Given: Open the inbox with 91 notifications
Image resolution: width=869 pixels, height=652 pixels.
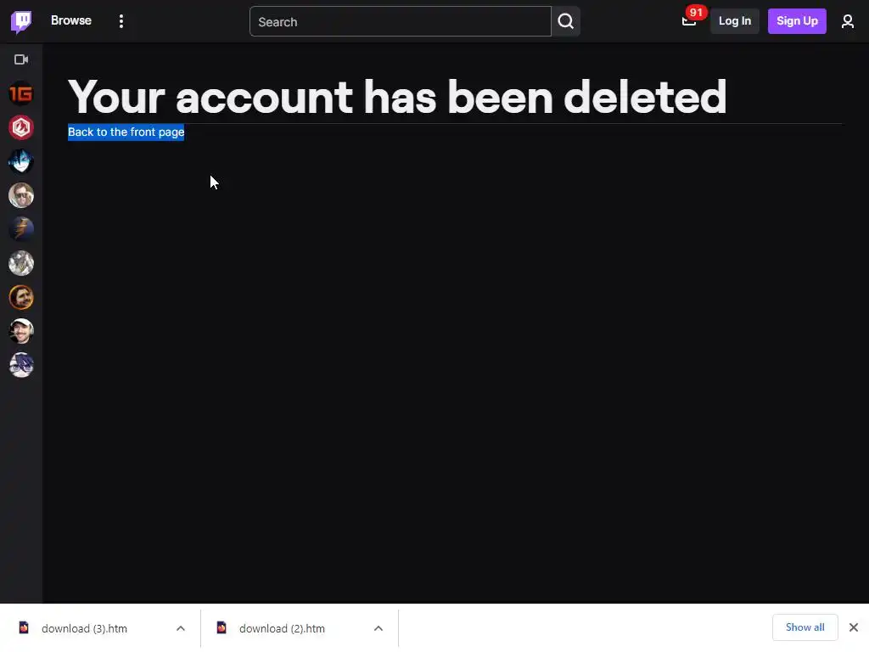Looking at the screenshot, I should (689, 21).
